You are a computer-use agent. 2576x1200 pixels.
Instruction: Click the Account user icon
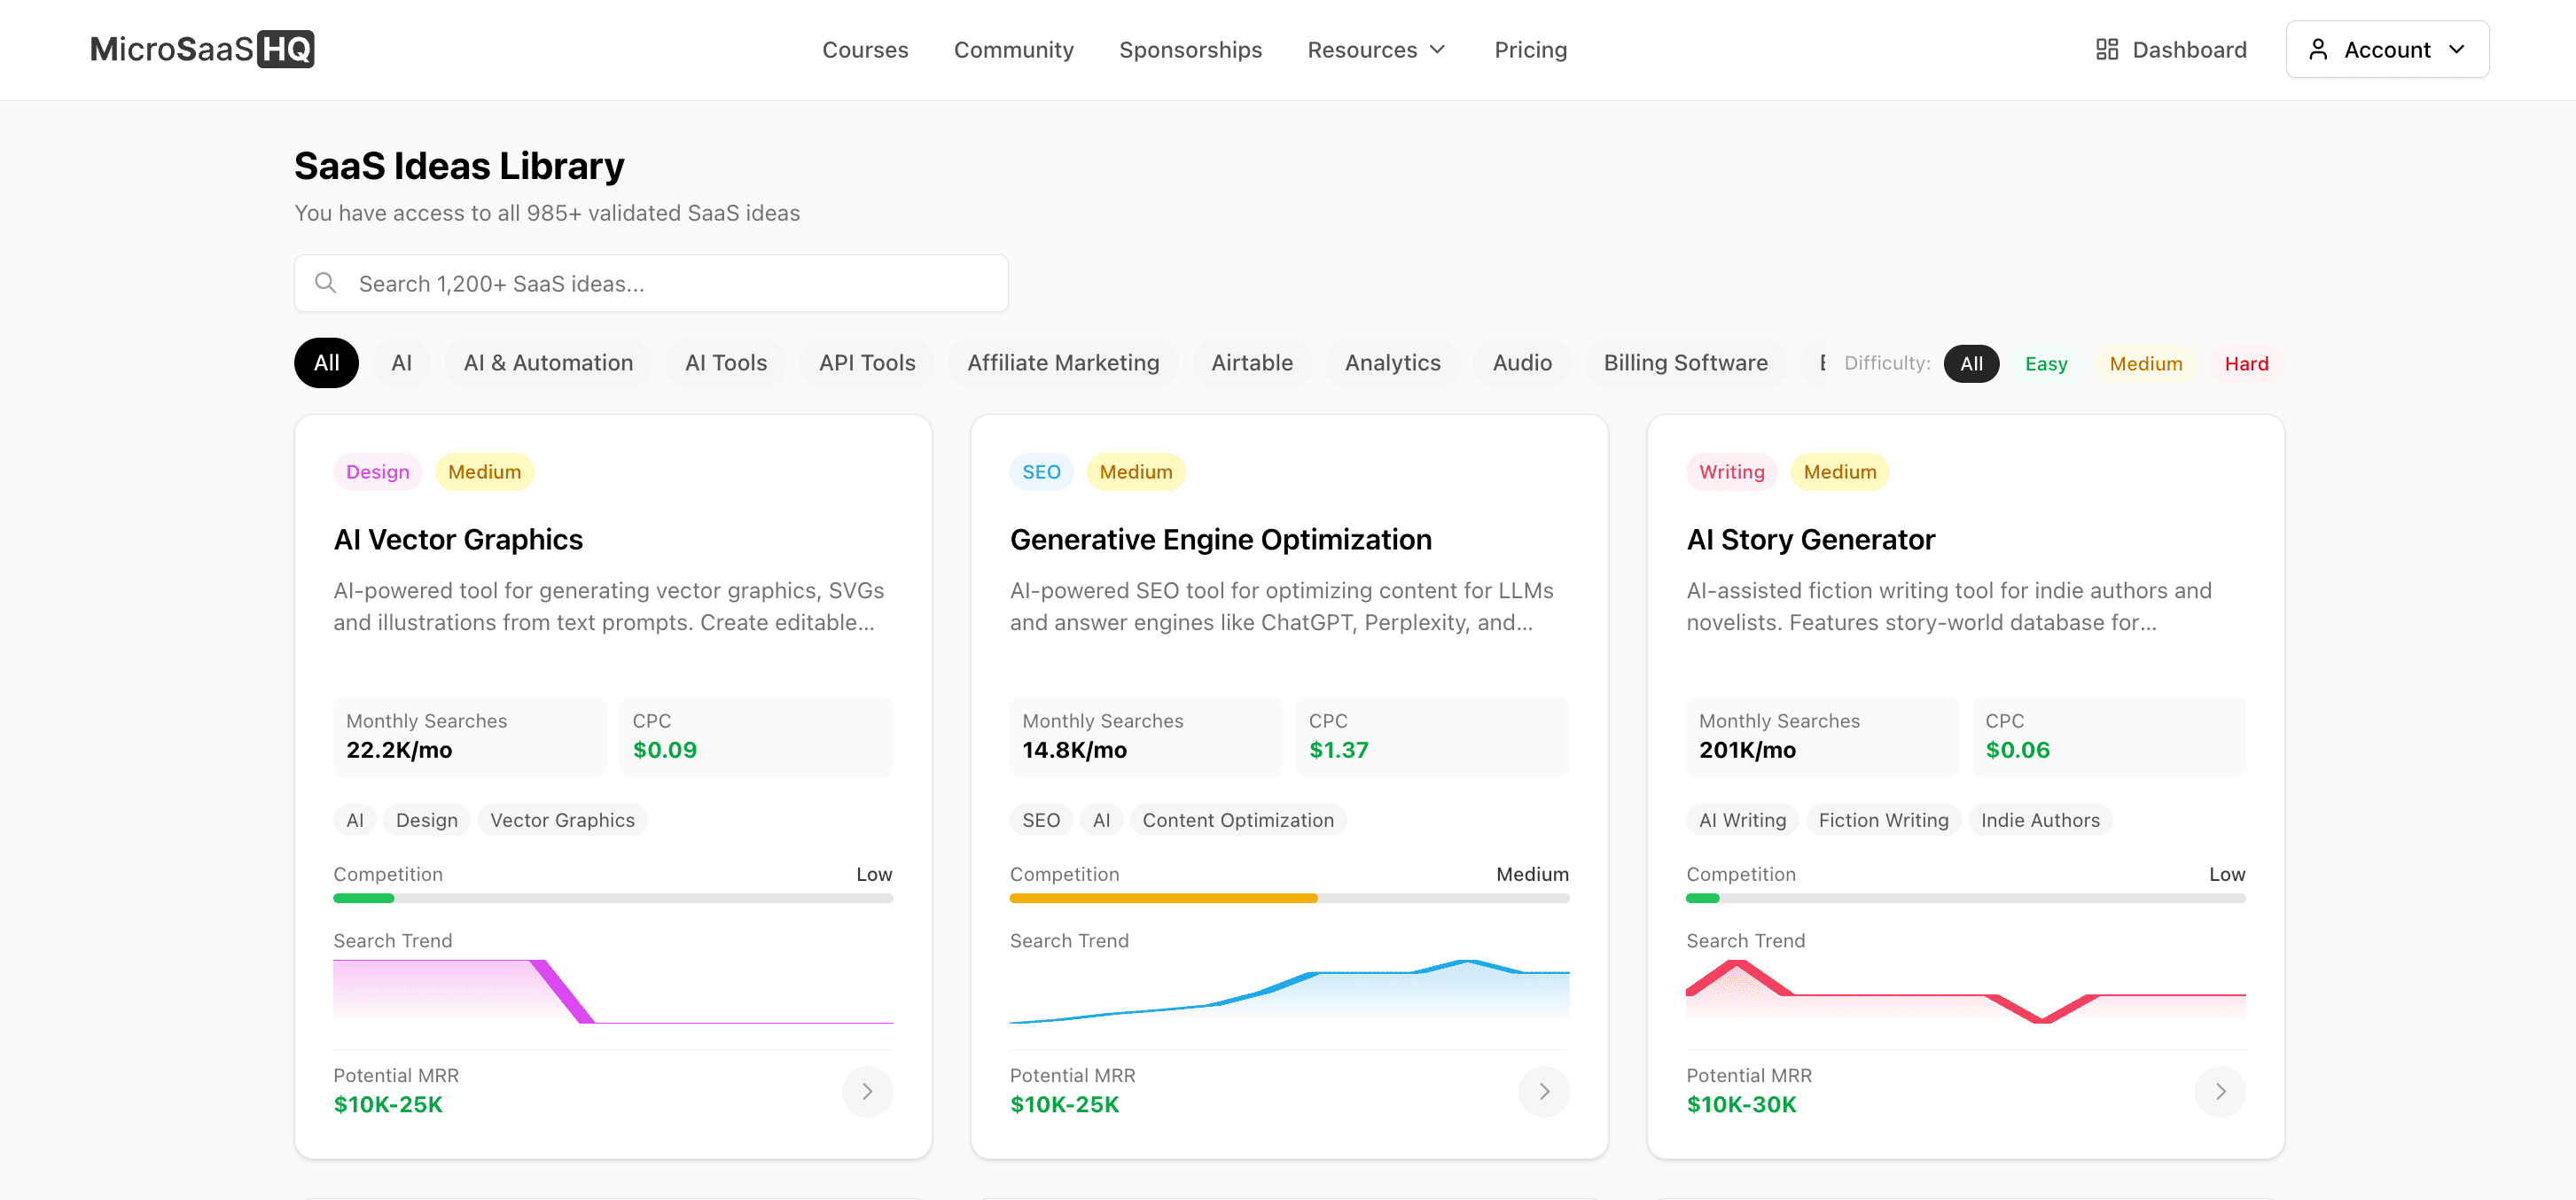(x=2317, y=49)
